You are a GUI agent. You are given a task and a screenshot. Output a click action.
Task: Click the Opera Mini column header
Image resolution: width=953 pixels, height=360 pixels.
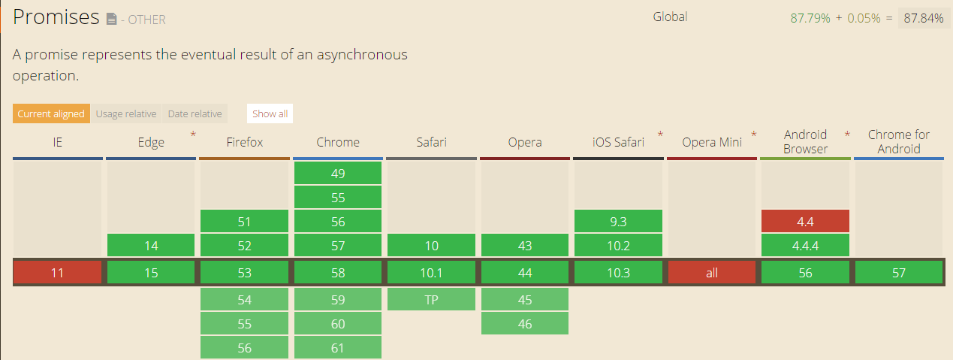click(712, 142)
